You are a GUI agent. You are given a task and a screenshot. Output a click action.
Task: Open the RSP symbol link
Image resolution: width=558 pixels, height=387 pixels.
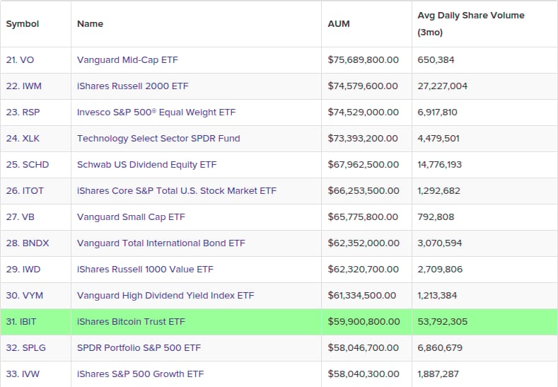[23, 112]
